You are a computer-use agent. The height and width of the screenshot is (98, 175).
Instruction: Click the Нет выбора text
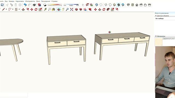tap(159, 19)
